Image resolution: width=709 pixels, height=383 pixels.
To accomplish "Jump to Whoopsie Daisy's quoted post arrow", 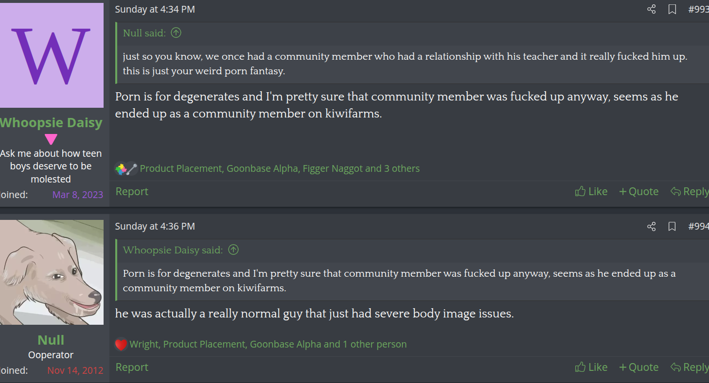I will [233, 250].
